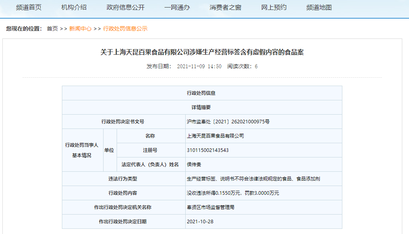
Task: Select registration number 310115002143543
Action: (x=207, y=150)
